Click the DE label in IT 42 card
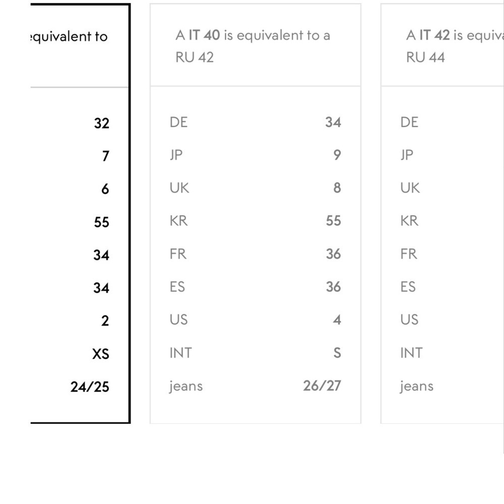Viewport: 504px width, 504px height. click(409, 122)
